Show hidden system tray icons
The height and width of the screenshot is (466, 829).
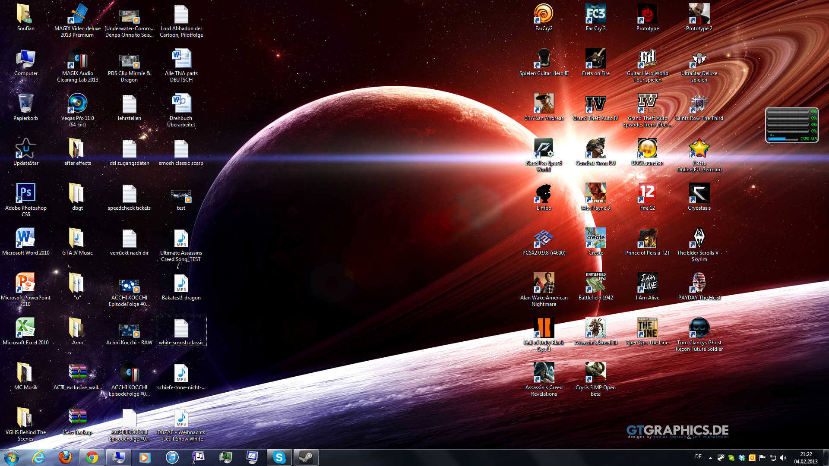tap(710, 458)
